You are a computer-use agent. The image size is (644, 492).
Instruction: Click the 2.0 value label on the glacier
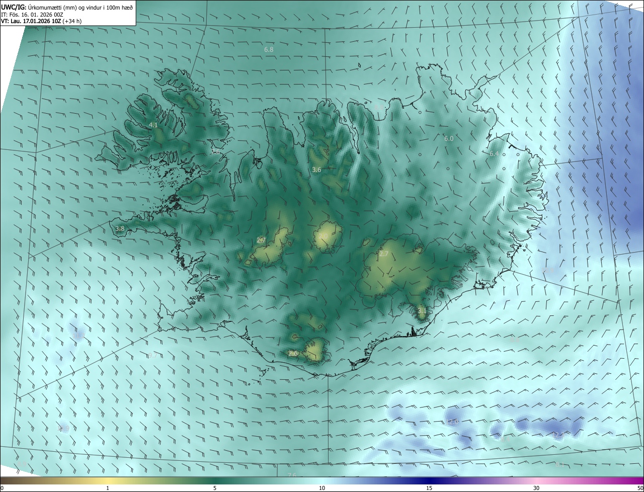click(x=323, y=236)
